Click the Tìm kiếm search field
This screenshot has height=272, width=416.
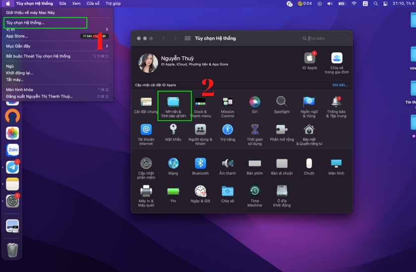tap(324, 39)
